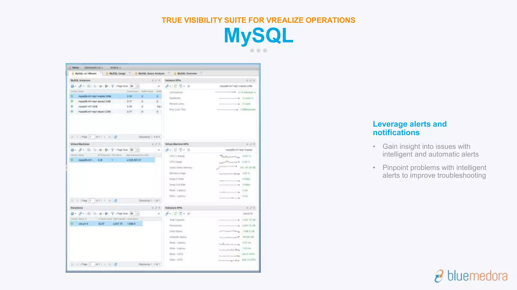This screenshot has height=290, width=517.
Task: Open the date controls dropdown in Virtual Machine KPIs
Action: coord(182,150)
